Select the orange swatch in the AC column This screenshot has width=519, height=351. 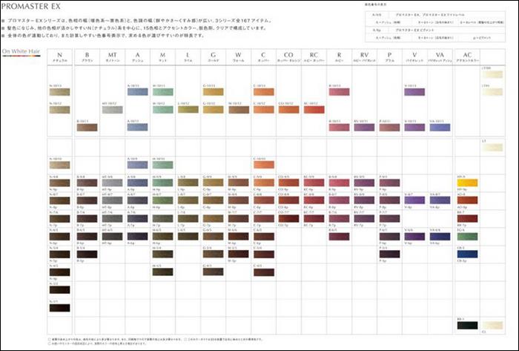point(467,200)
